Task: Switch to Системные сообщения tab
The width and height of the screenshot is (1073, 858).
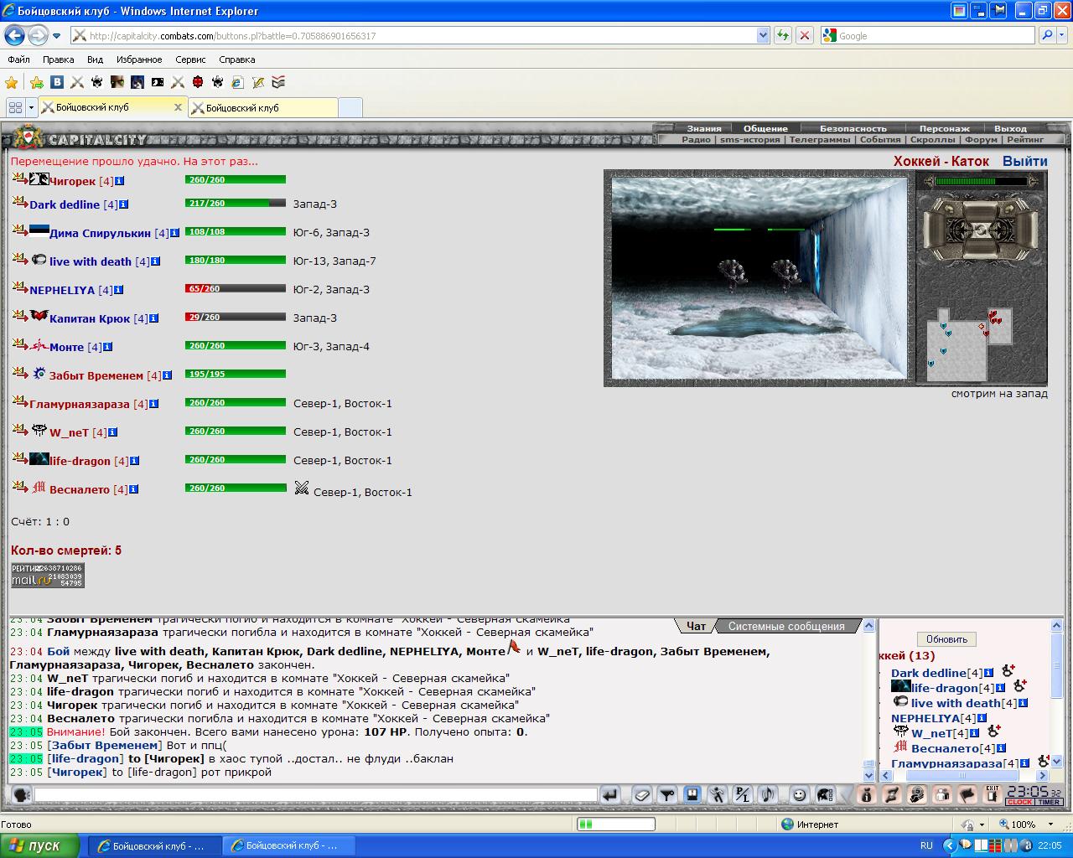Action: (786, 626)
